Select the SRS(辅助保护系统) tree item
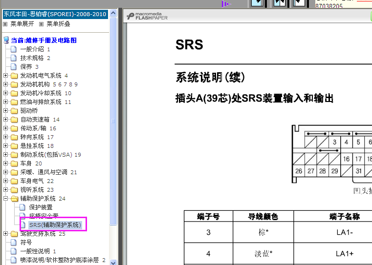This screenshot has width=372, height=265. click(55, 225)
